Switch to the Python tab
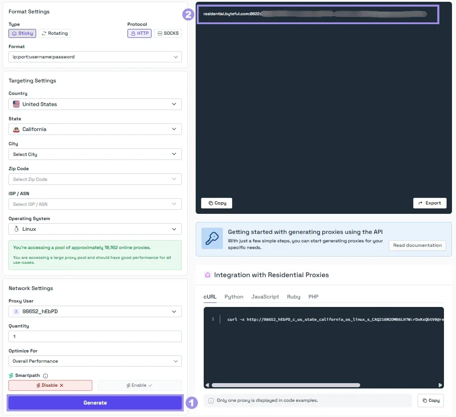This screenshot has width=456, height=417. tap(234, 297)
